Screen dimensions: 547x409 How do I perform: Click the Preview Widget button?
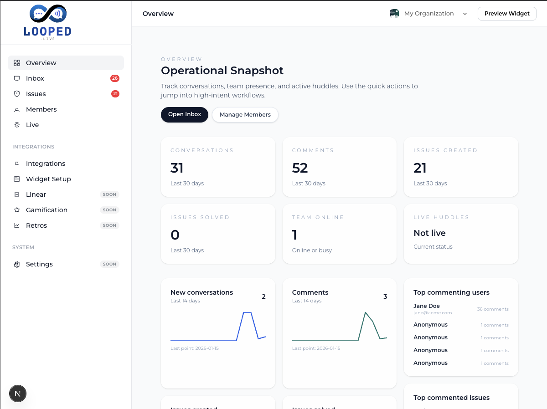coord(507,14)
